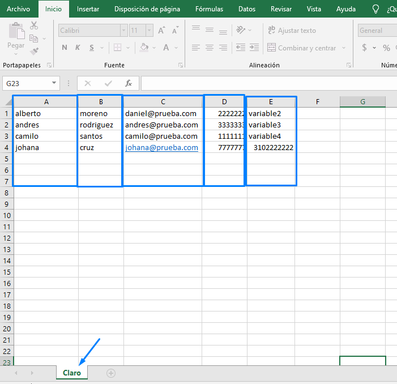The height and width of the screenshot is (384, 397).
Task: Click the Cut scissors icon
Action: point(34,25)
